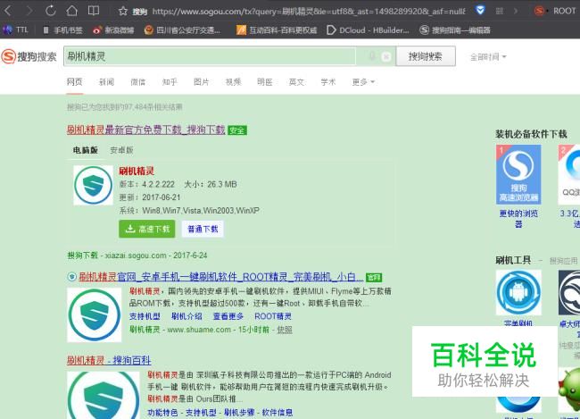This screenshot has width=580, height=419.
Task: Switch to the 知乎 search tab
Action: 170,82
